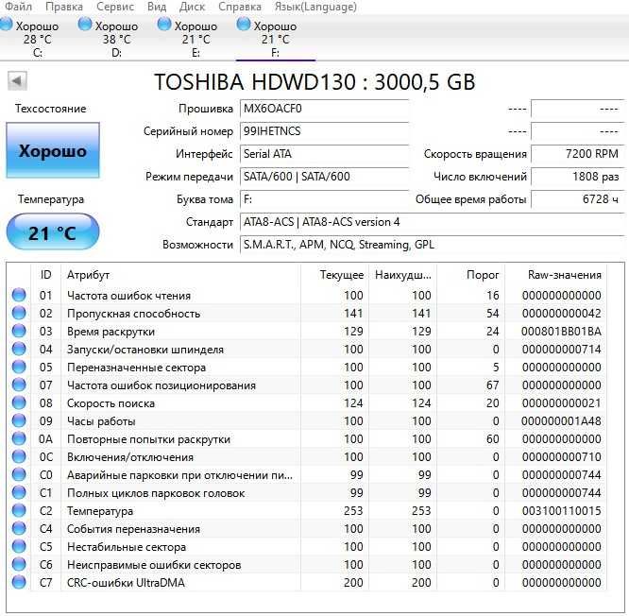629x616 pixels.
Task: Click status icon for Включения/отключения
Action: point(19,456)
